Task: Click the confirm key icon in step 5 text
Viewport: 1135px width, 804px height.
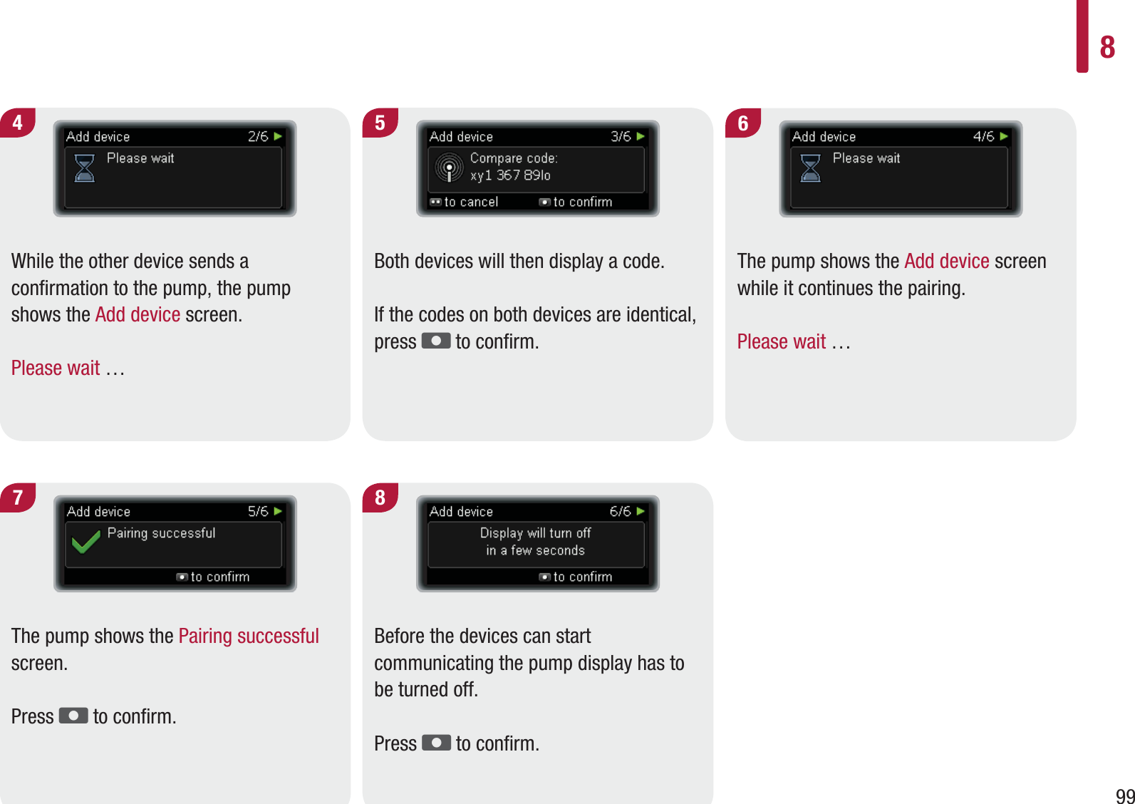Action: point(436,341)
